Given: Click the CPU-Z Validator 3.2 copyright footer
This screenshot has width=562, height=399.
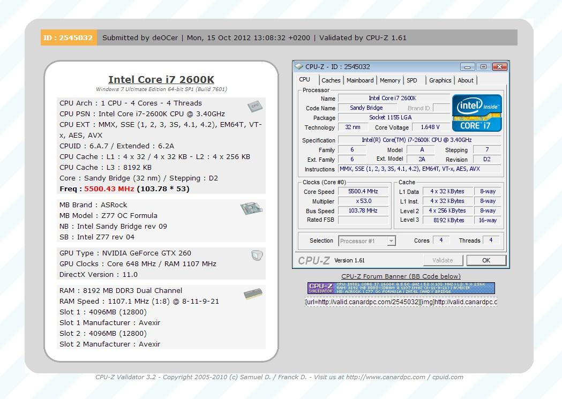Looking at the screenshot, I should point(279,377).
